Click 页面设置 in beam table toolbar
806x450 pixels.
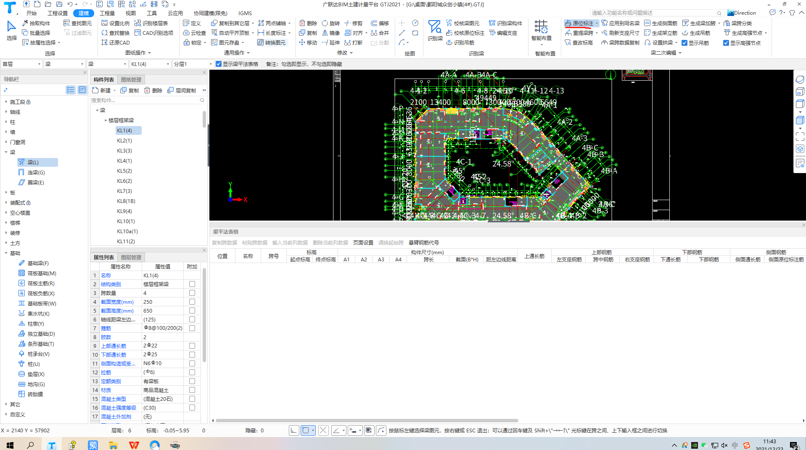click(363, 242)
